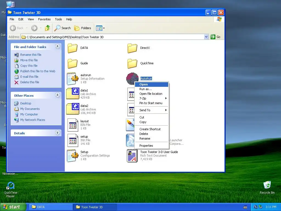Switch to DATA taskbar window
The width and height of the screenshot is (281, 211).
pos(51,207)
